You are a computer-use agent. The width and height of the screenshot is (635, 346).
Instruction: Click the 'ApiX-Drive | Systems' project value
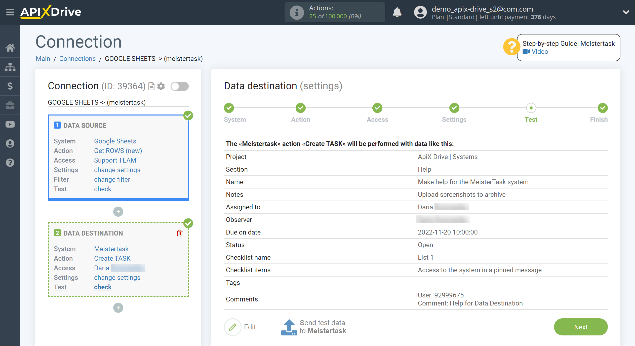click(448, 157)
